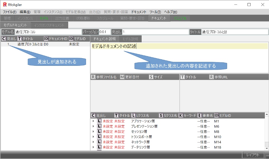Open the ドキュメント menu in menu bar
The height and width of the screenshot is (159, 269).
(x=139, y=12)
